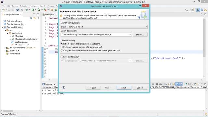Viewport: 208px width, 117px height.
Task: Open the Navigate menu
Action: (33, 6)
